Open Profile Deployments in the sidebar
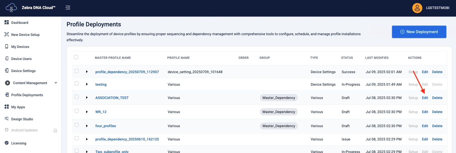The image size is (456, 153). pyautogui.click(x=27, y=95)
